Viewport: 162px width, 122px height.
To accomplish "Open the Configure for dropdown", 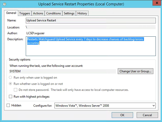I will point(105,105).
